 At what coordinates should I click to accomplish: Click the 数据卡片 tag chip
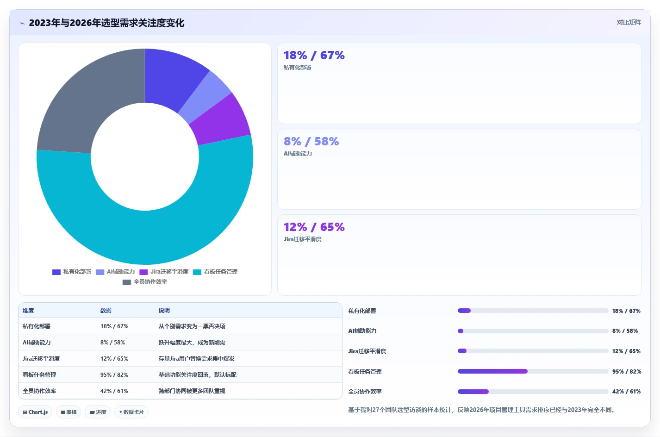[131, 412]
